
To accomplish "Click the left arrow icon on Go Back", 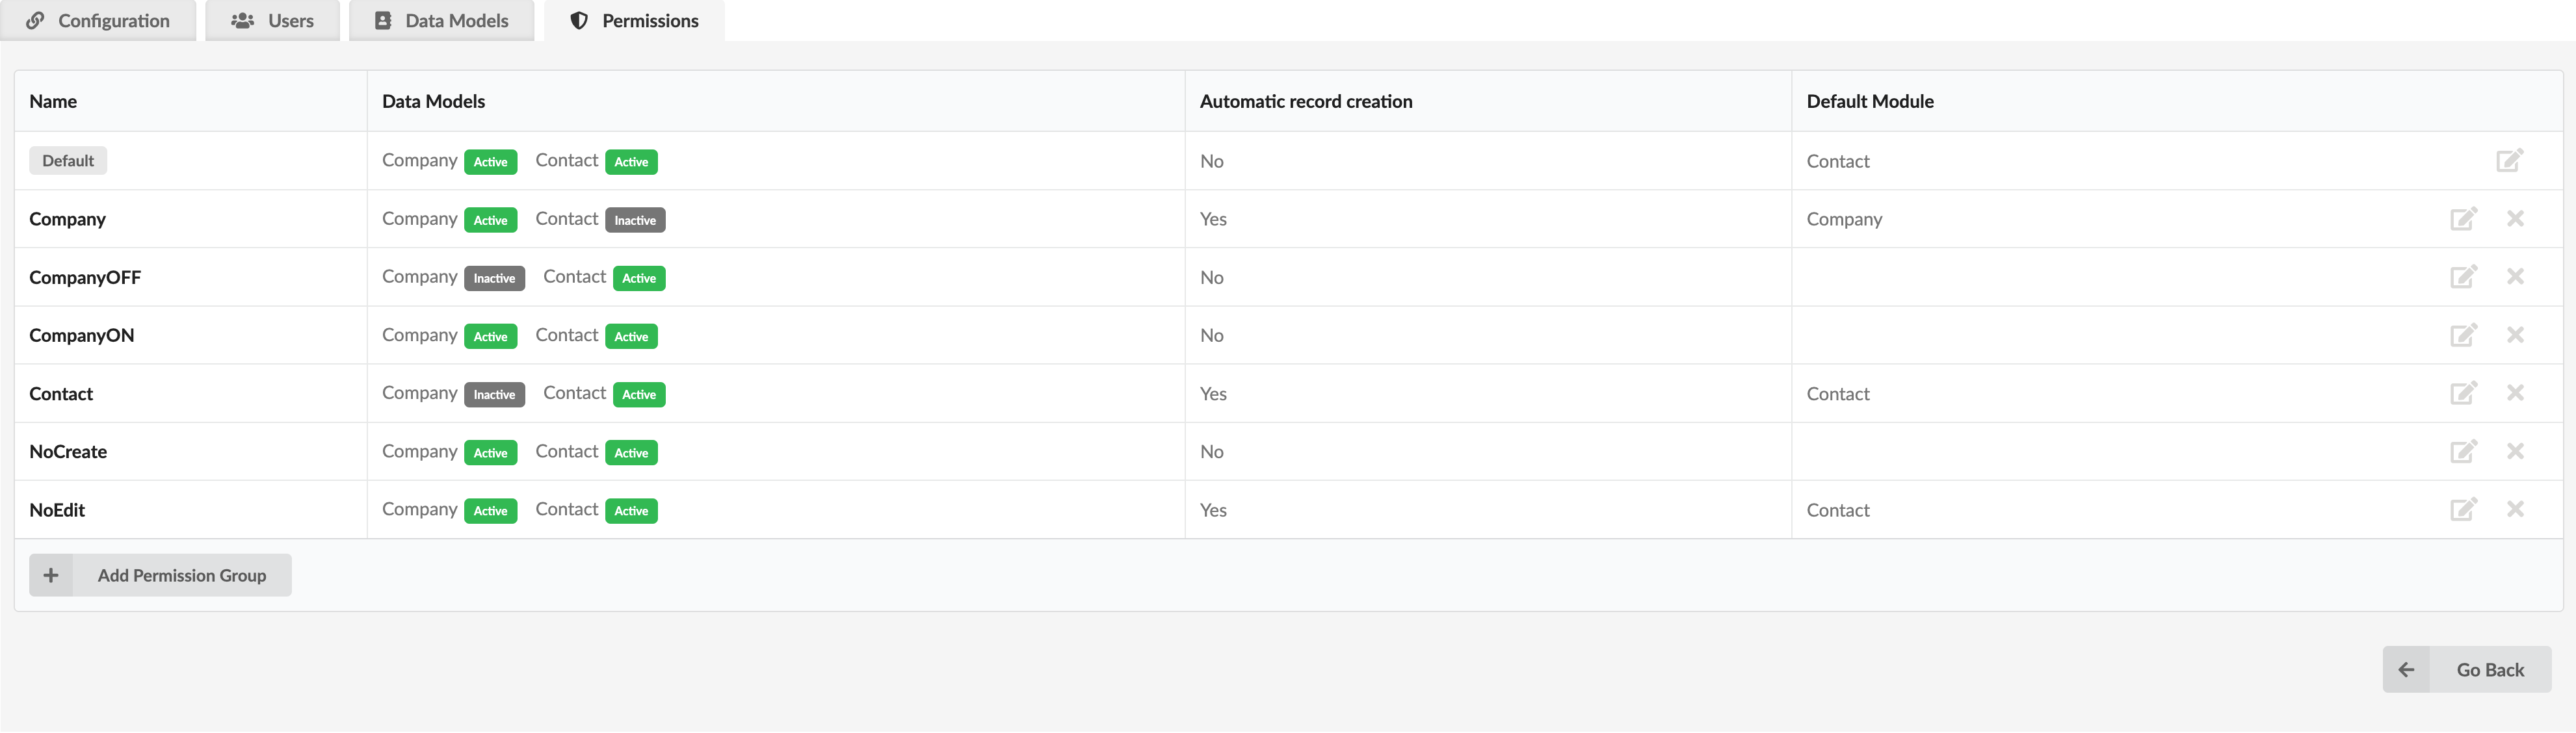I will [x=2406, y=670].
